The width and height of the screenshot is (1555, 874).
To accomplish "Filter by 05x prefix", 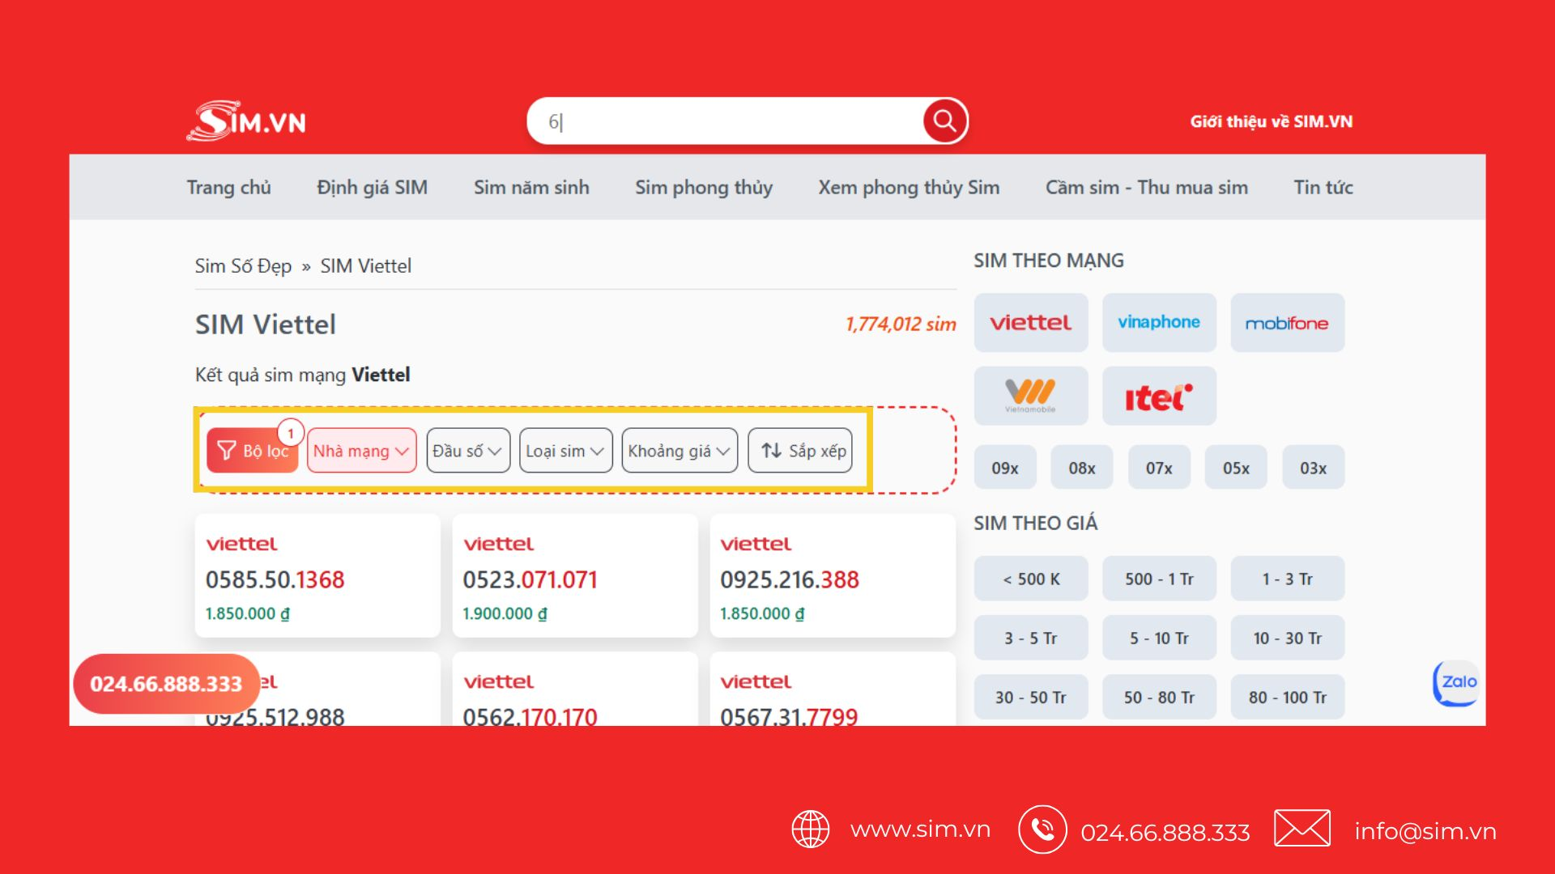I will 1236,468.
